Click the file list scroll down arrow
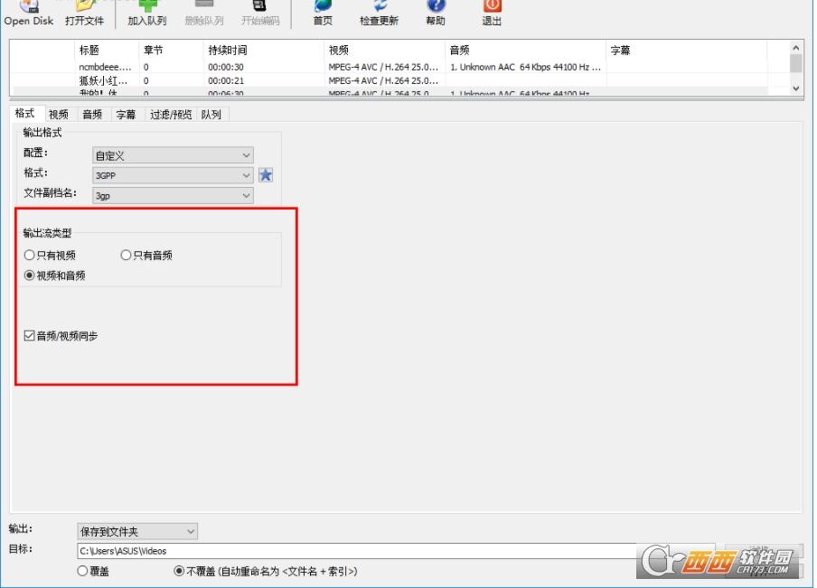The height and width of the screenshot is (588, 817). tap(795, 89)
